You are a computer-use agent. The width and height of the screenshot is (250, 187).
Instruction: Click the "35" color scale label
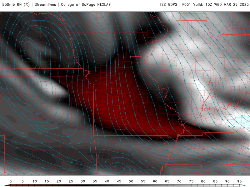pos(95,181)
